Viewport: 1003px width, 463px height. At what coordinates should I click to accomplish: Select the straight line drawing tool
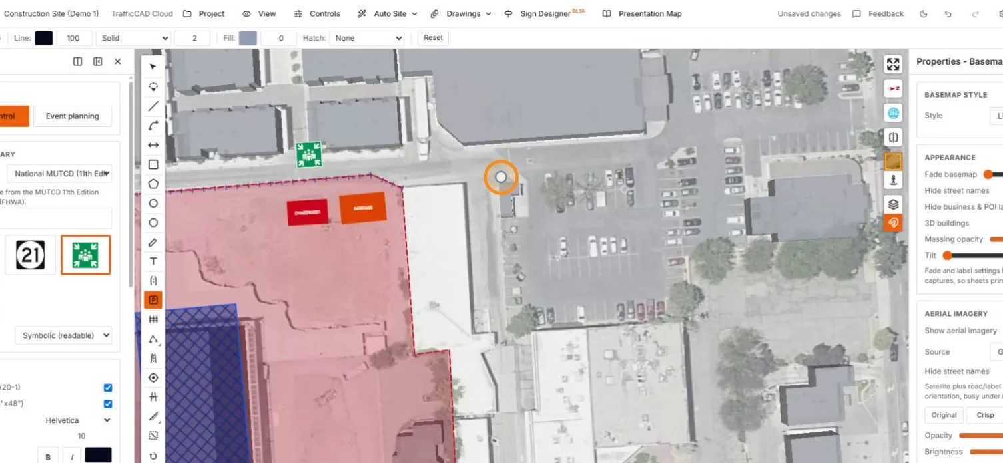tap(153, 106)
